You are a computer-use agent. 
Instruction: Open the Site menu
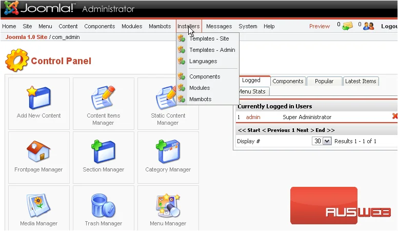point(27,26)
